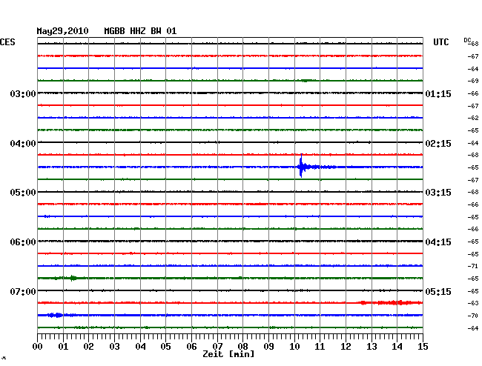This screenshot has height=366, width=482.
Task: Click the 05 minute axis label
Action: point(165,347)
